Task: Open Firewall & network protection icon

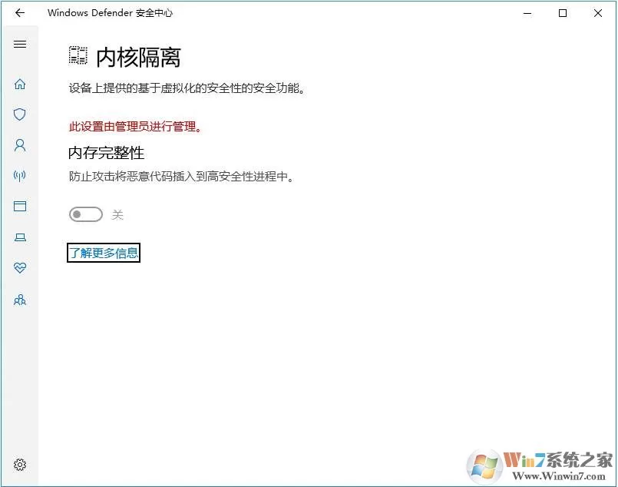Action: (20, 175)
